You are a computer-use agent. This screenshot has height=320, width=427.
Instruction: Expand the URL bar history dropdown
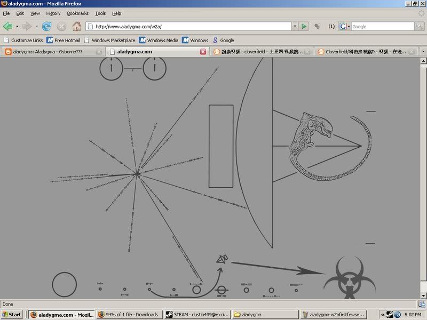(x=294, y=26)
